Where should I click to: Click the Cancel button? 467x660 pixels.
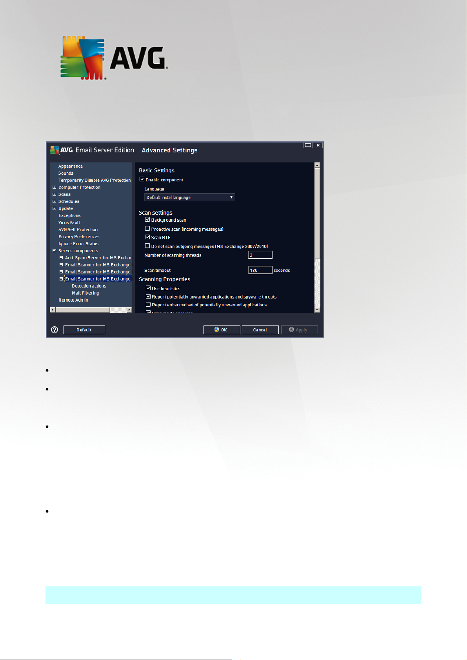pos(260,330)
